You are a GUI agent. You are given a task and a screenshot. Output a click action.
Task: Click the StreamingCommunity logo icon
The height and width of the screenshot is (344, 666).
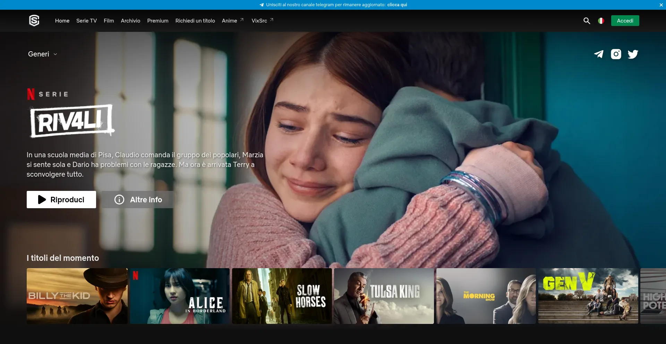click(34, 21)
